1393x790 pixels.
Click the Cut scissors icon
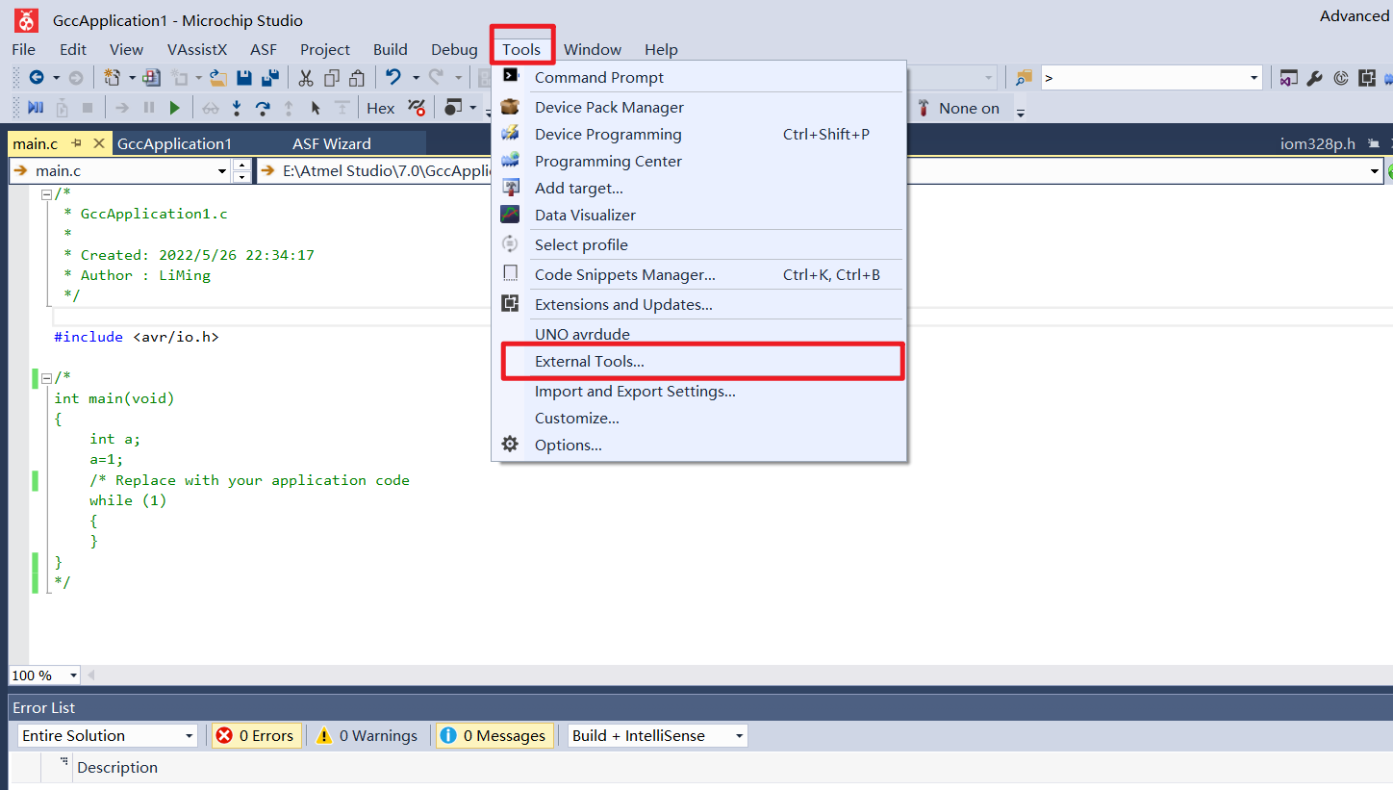point(306,78)
